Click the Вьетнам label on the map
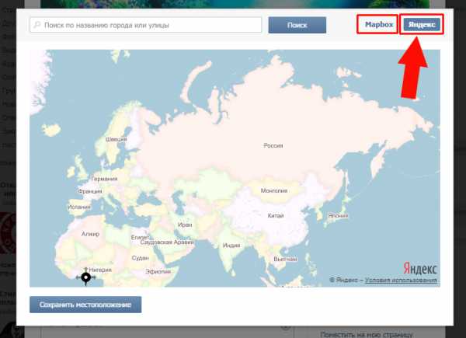466x338 pixels. tap(285, 259)
